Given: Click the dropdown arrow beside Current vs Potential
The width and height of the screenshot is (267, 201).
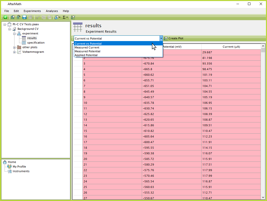Looking at the screenshot, I should coord(161,39).
